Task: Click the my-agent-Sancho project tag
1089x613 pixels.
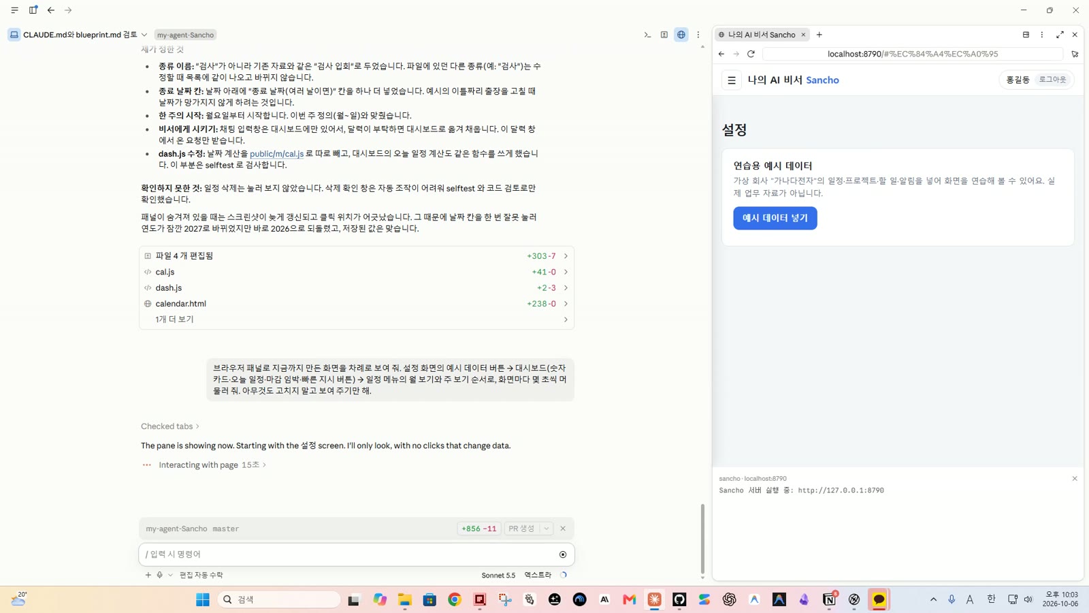Action: coord(185,35)
